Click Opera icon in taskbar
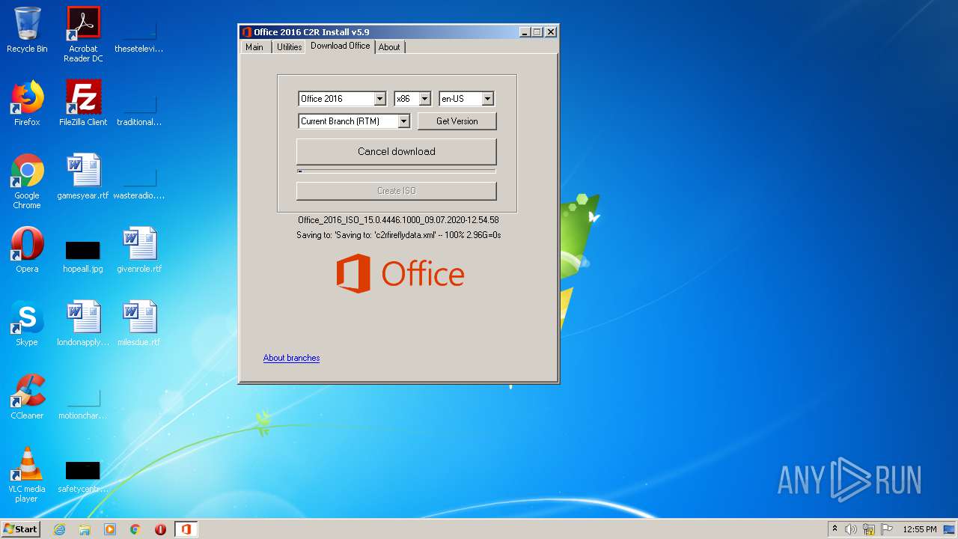The height and width of the screenshot is (539, 958). [160, 529]
